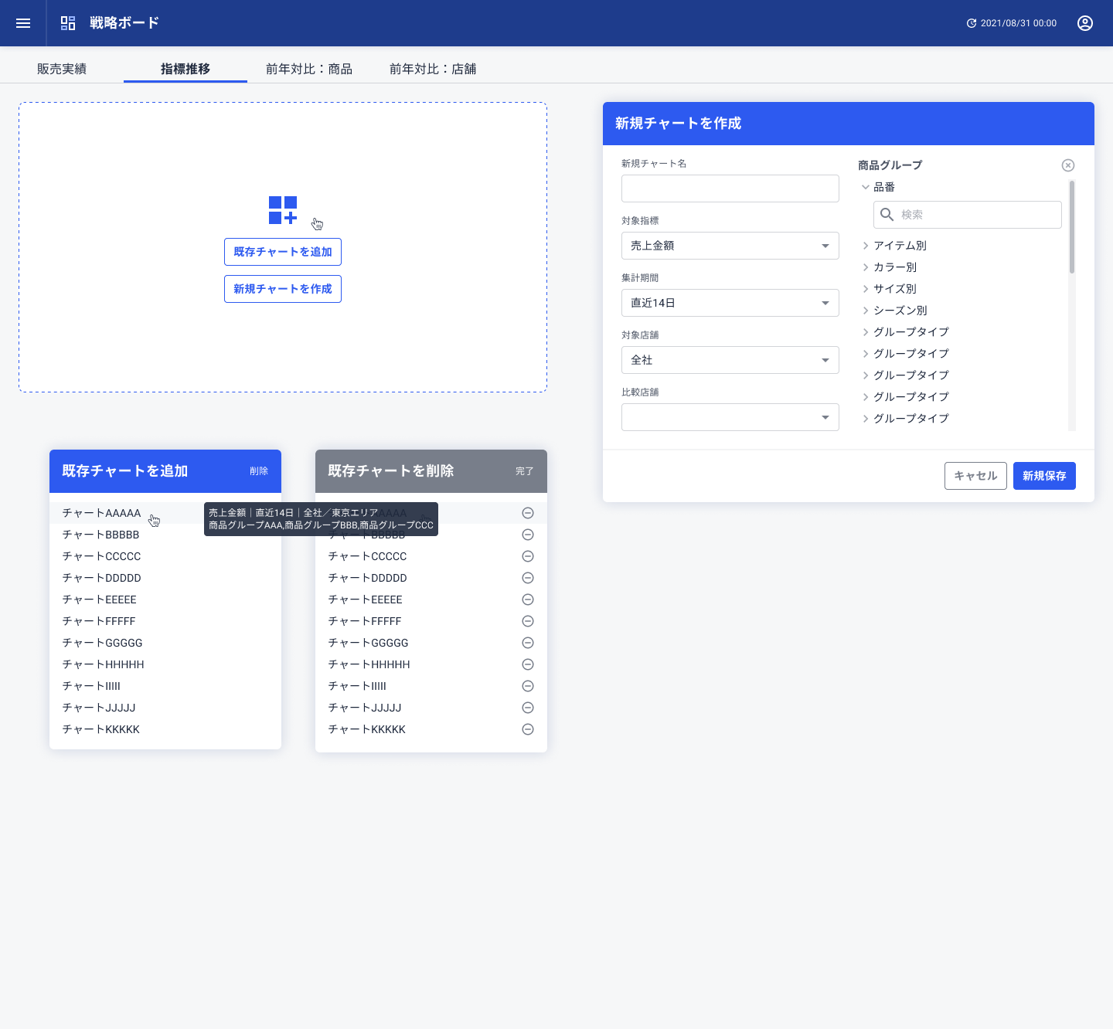
Task: Remove チャートKKKKK using its minus icon
Action: 528,729
